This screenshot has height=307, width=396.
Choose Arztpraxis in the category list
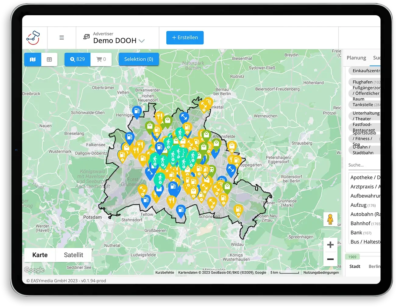coord(365,187)
